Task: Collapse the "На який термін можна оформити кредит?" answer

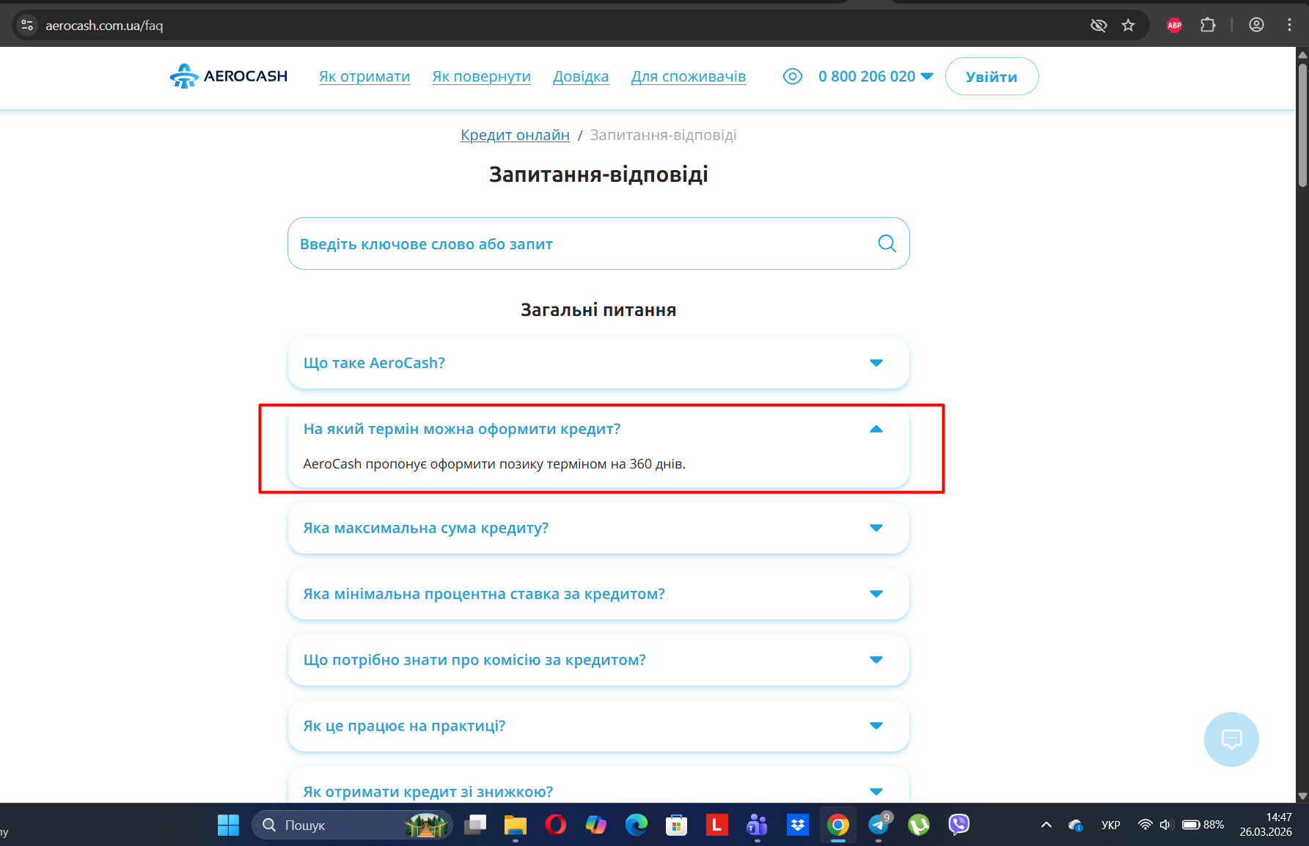Action: [x=598, y=429]
